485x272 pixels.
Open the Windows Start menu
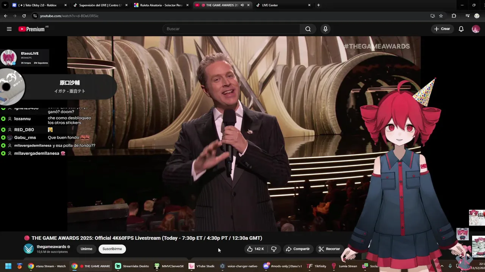(8, 266)
